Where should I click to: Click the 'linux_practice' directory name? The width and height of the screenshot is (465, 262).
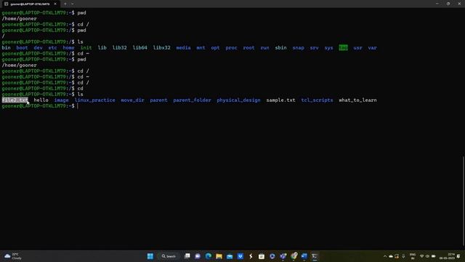point(94,100)
